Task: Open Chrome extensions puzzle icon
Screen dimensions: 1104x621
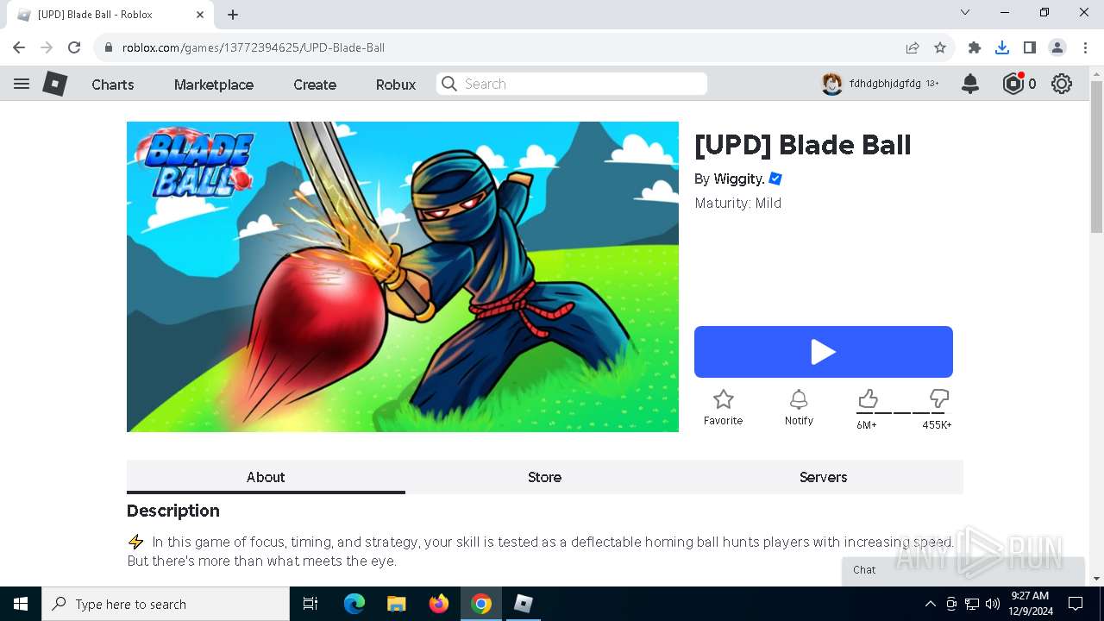Action: (x=975, y=47)
